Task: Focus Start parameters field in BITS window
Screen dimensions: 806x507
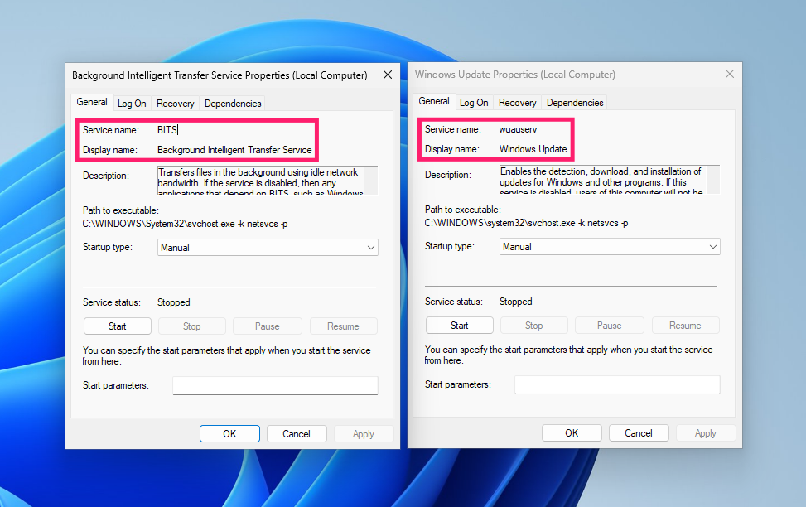Action: tap(275, 386)
